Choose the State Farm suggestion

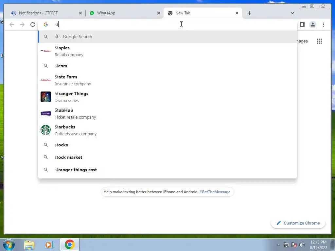click(x=167, y=80)
